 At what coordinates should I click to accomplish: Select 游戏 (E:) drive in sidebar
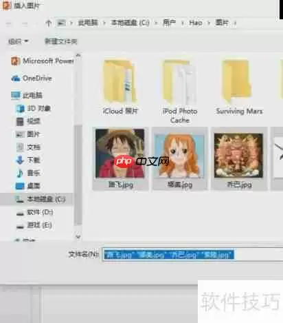[x=34, y=225]
